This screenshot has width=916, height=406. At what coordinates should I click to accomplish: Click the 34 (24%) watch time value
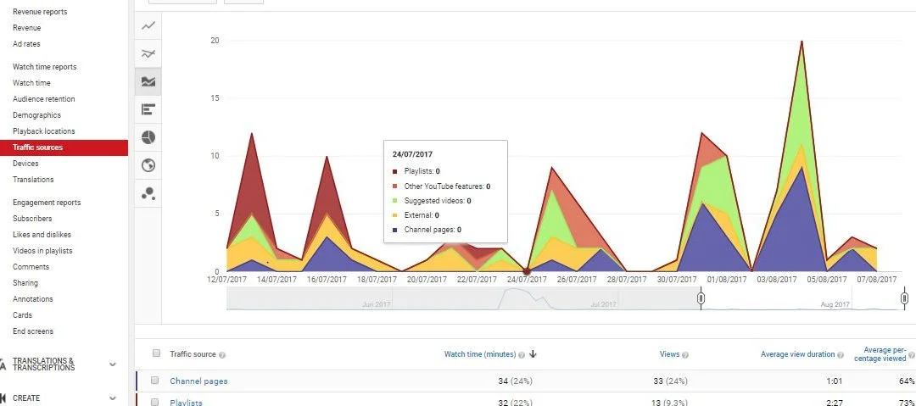[x=515, y=381]
